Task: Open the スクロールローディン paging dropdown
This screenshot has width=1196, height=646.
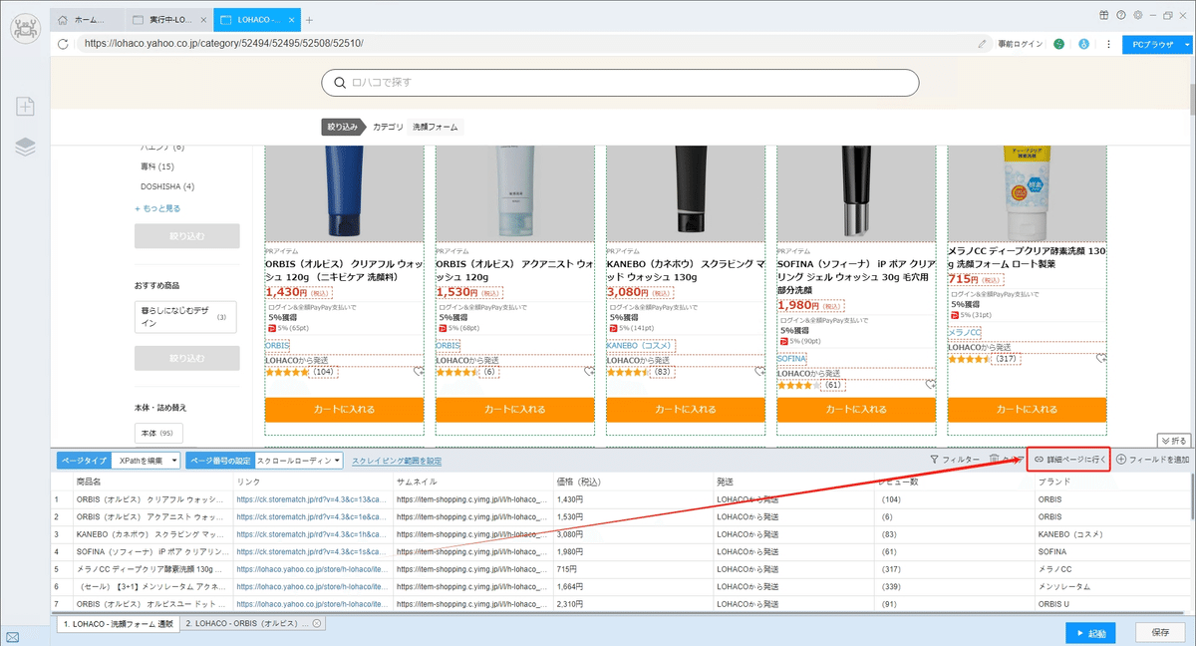Action: pos(299,461)
